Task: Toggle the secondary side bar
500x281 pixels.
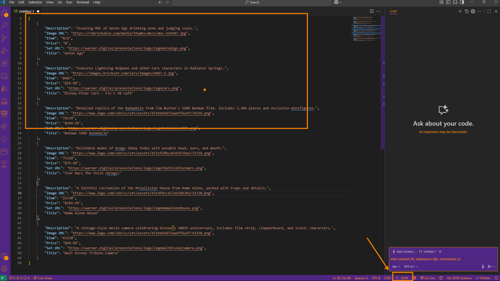Action: (462, 2)
